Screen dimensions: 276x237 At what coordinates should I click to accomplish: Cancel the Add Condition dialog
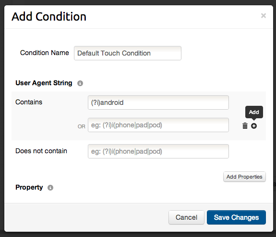click(x=186, y=217)
